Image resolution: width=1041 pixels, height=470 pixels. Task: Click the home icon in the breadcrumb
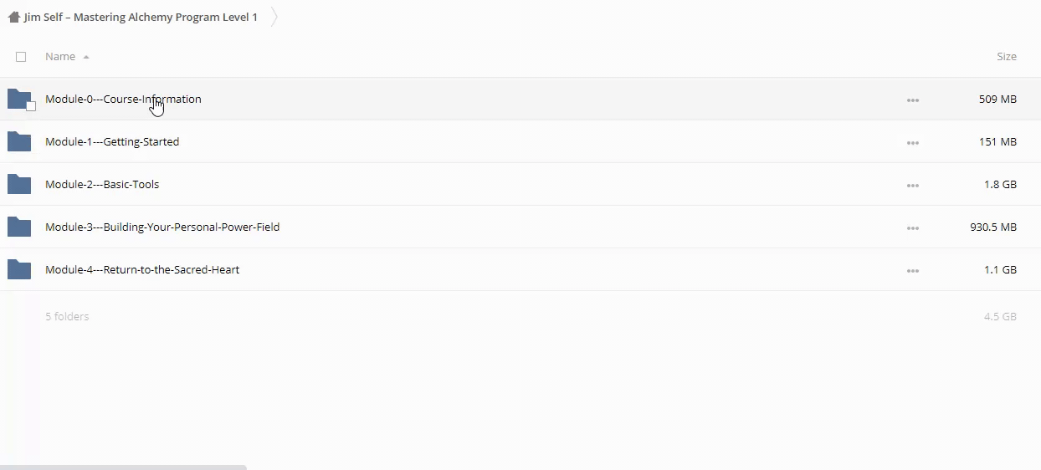coord(13,17)
